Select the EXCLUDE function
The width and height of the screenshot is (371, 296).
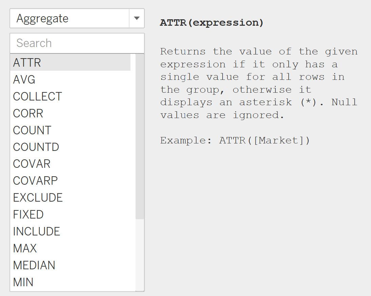38,198
